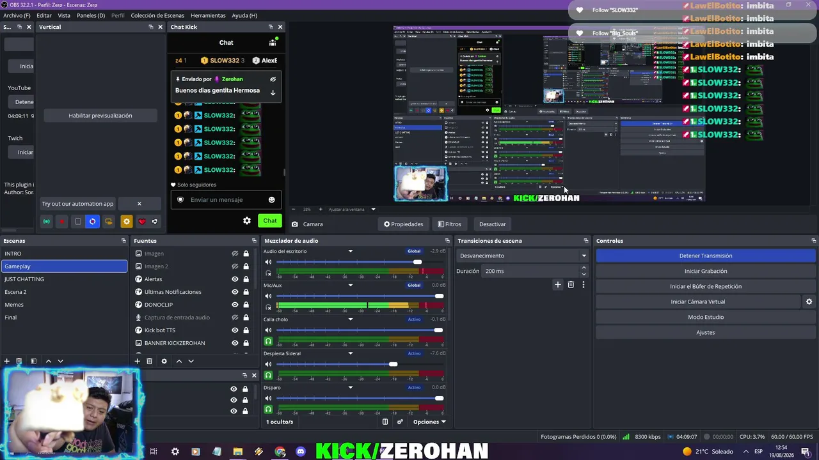The width and height of the screenshot is (819, 460).
Task: Hide the Kick bot TTS source
Action: [x=235, y=330]
